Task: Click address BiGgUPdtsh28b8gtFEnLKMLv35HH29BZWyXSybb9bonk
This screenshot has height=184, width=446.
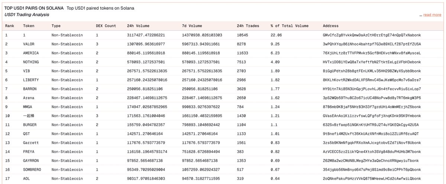Action: [372, 71]
